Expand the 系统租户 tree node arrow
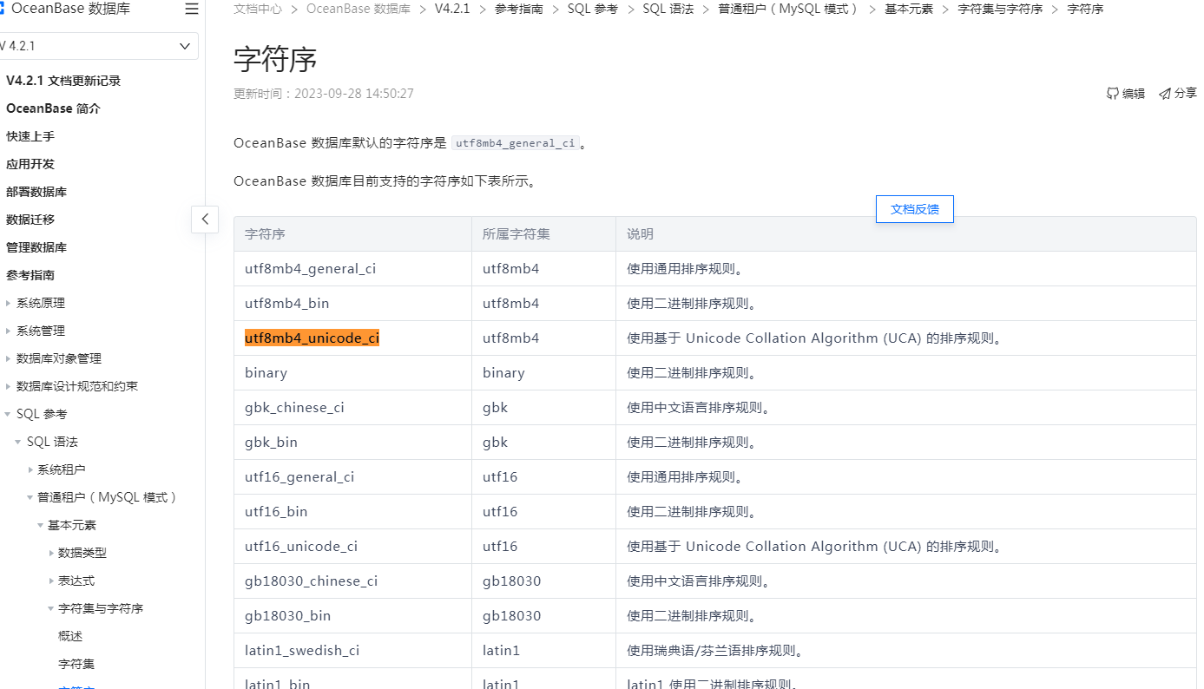This screenshot has height=689, width=1204. pos(30,469)
